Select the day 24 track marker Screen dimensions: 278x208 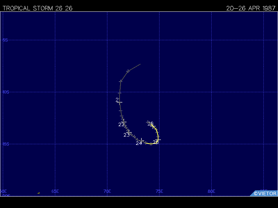(x=141, y=140)
